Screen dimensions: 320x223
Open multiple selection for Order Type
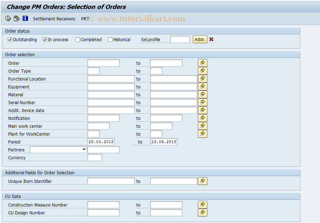(202, 71)
